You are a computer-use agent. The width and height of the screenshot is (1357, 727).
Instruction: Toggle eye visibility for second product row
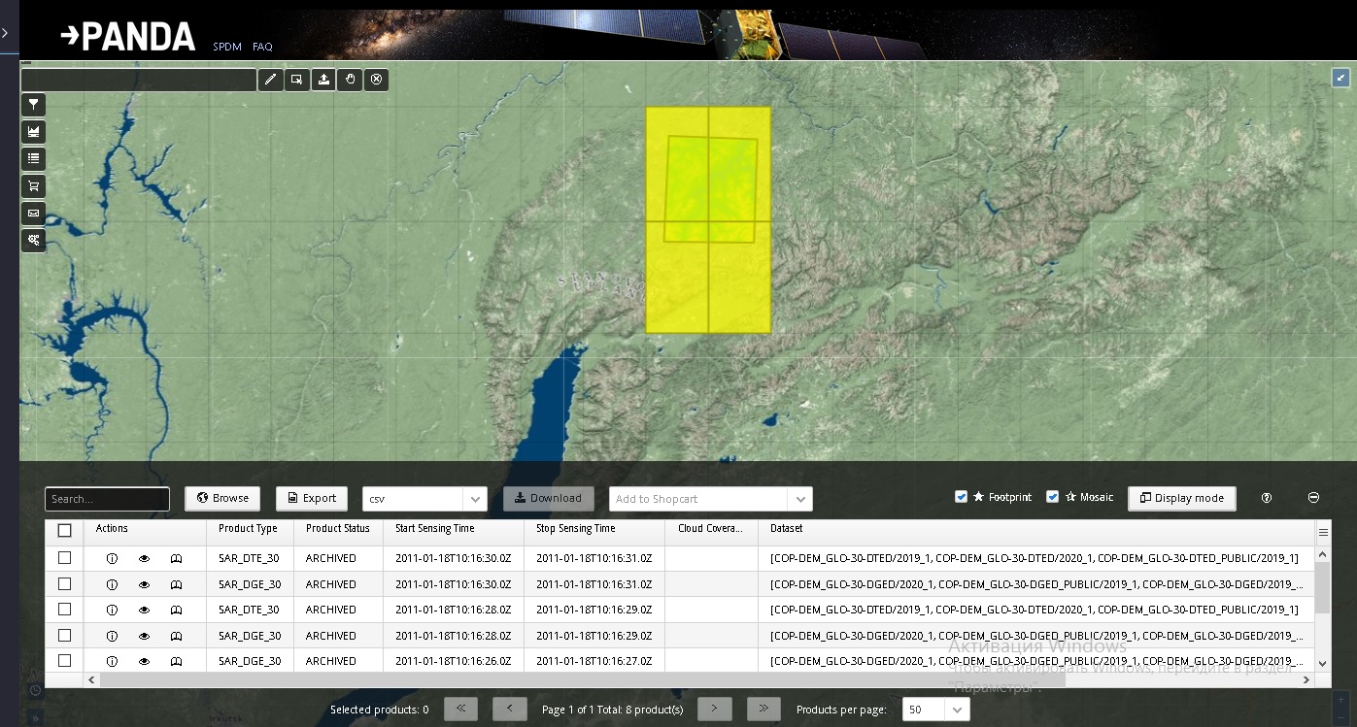pyautogui.click(x=144, y=584)
